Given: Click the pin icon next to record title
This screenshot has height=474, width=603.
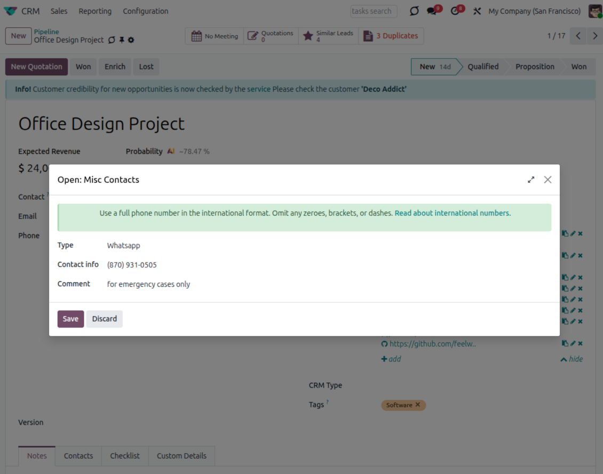Looking at the screenshot, I should click(122, 40).
